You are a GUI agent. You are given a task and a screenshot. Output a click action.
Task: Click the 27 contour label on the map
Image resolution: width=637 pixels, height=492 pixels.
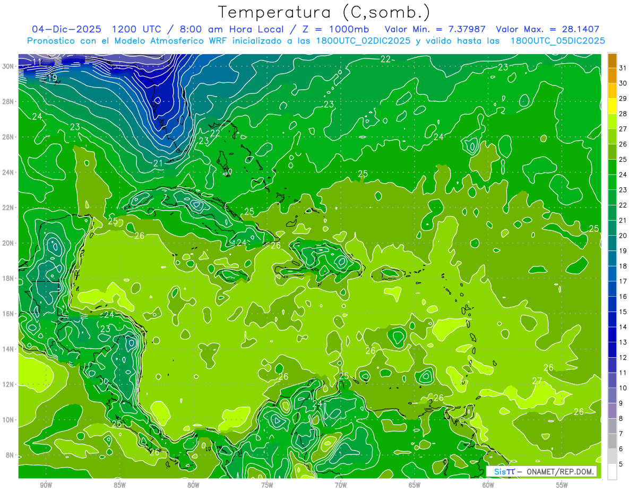click(x=537, y=381)
